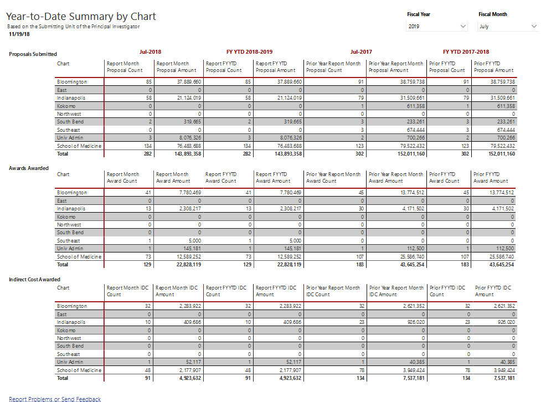Click the chevron arrow in Fiscal Month box

(x=534, y=26)
